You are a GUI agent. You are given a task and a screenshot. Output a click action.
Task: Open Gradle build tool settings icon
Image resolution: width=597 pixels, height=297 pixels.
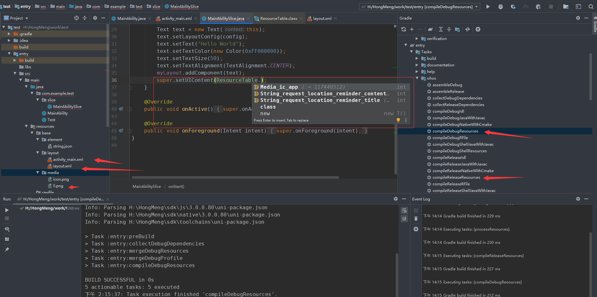click(x=478, y=29)
